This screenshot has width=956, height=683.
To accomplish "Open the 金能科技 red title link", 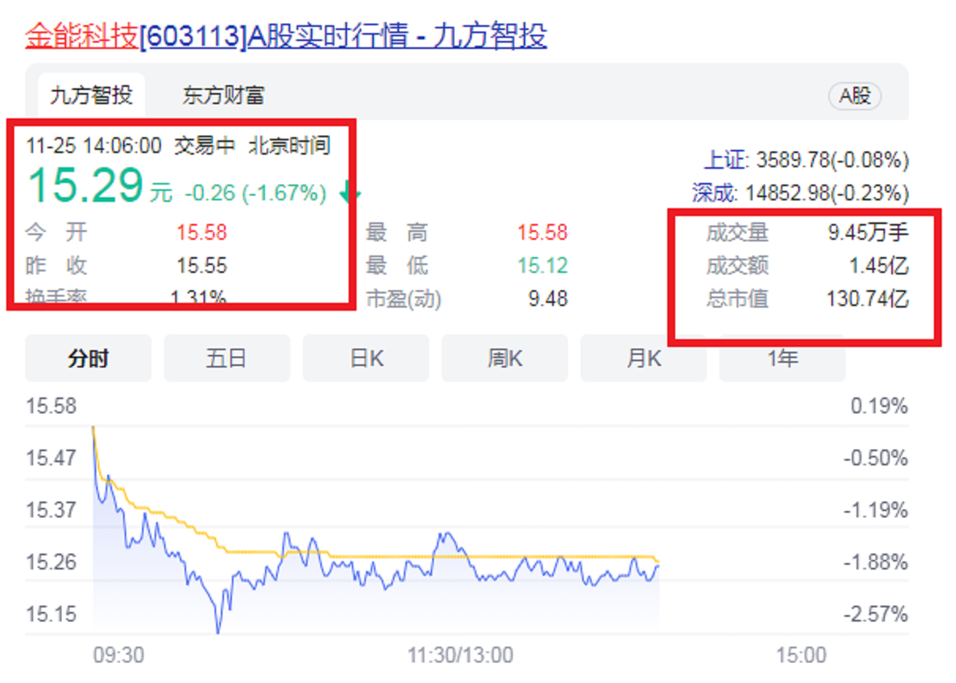I will (82, 35).
